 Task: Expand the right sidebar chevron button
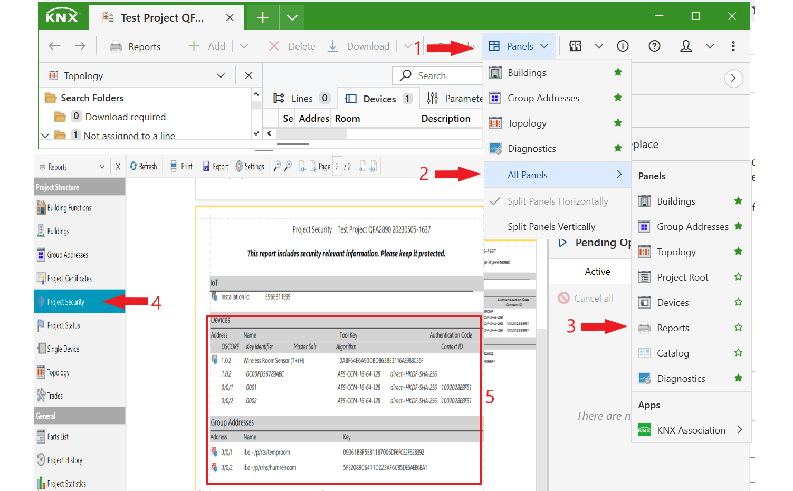(733, 79)
